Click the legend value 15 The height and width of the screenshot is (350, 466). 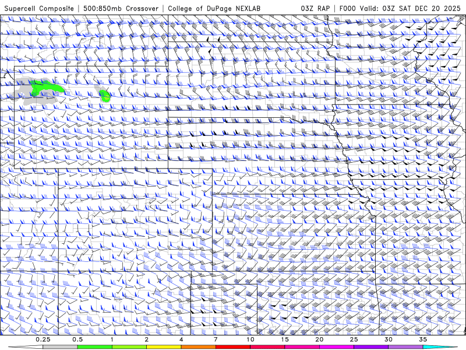[285, 339]
